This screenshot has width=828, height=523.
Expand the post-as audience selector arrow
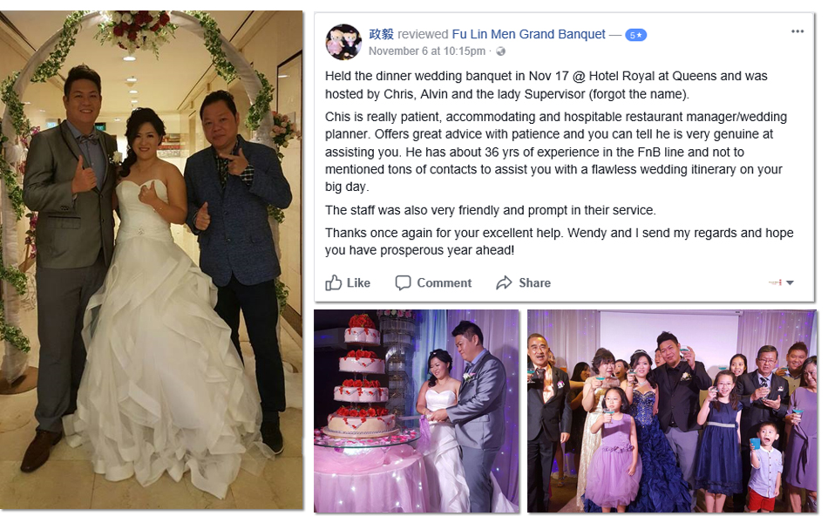pyautogui.click(x=790, y=282)
